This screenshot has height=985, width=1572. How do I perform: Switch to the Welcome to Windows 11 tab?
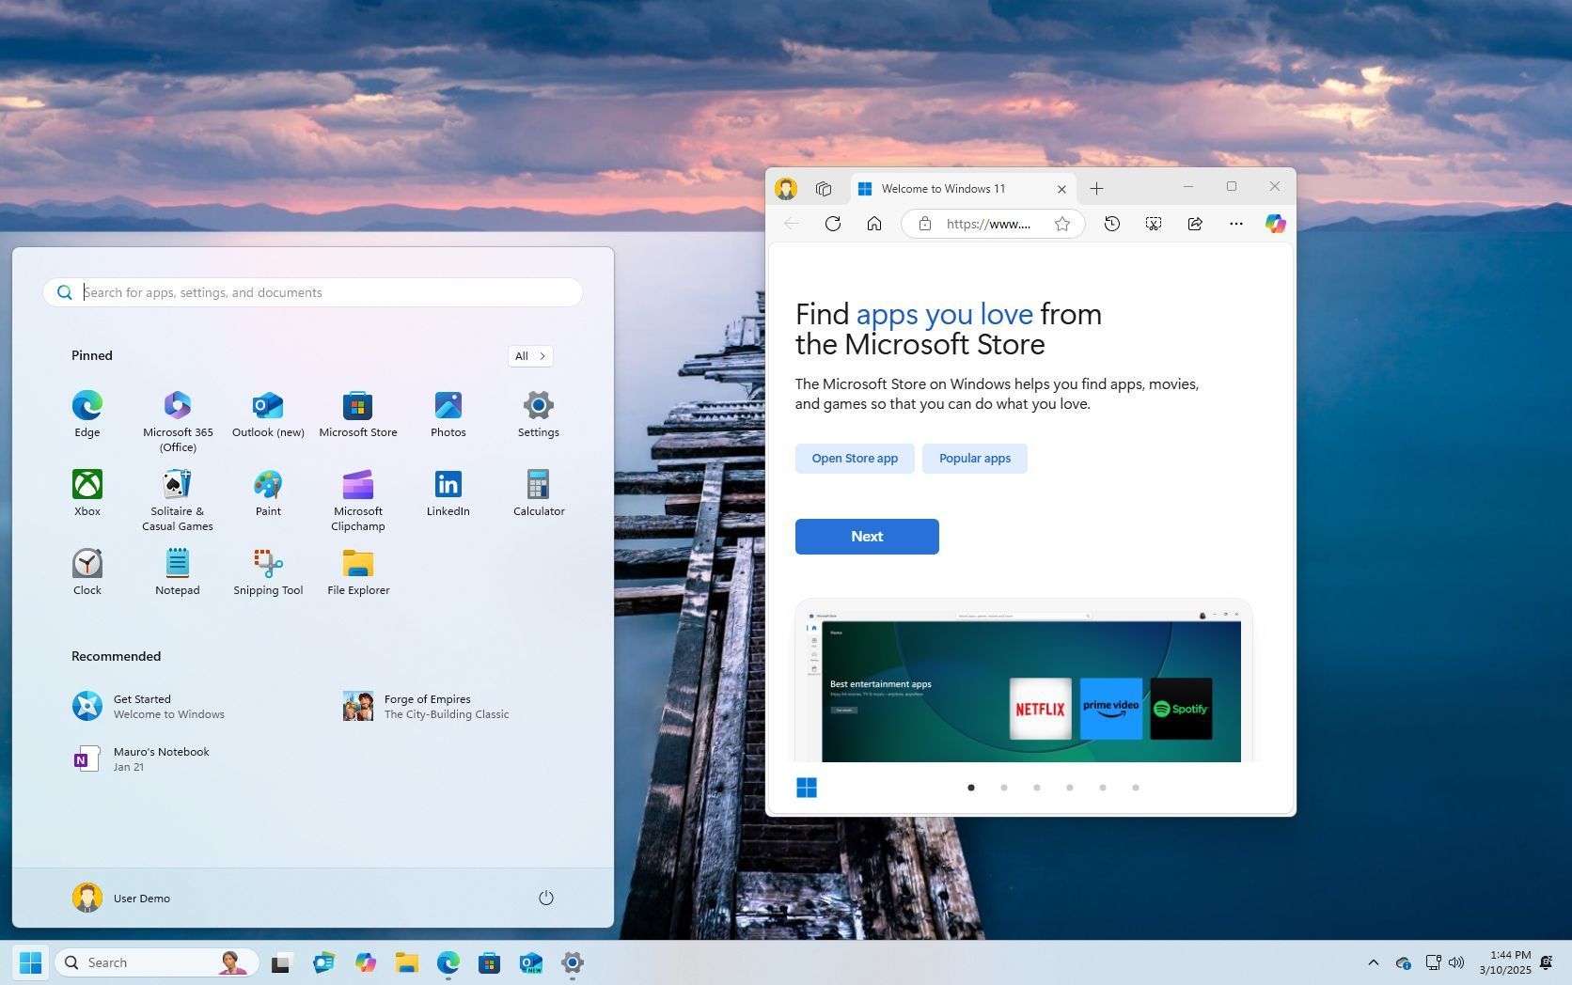[x=943, y=188]
